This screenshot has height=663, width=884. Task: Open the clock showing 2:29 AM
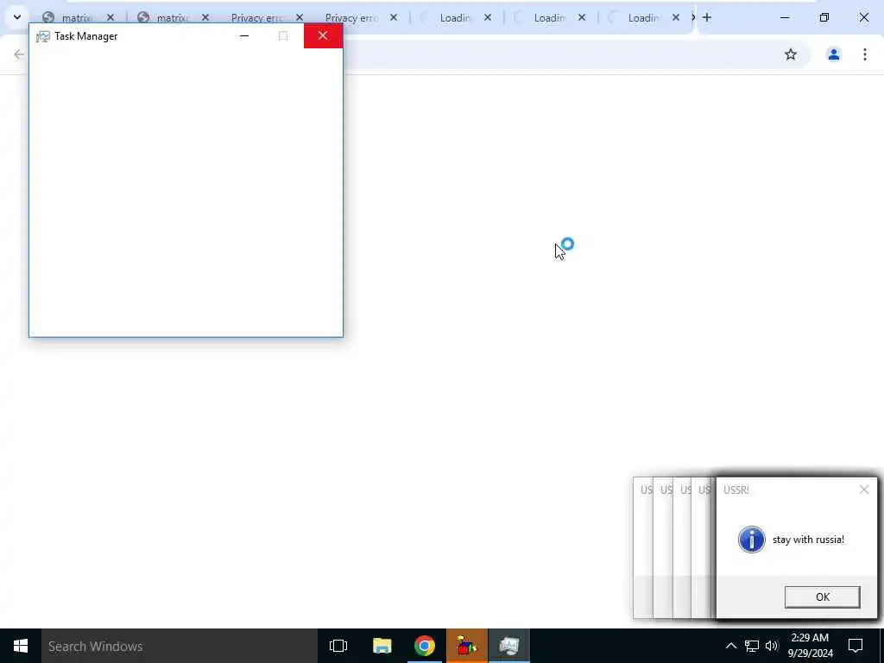810,646
